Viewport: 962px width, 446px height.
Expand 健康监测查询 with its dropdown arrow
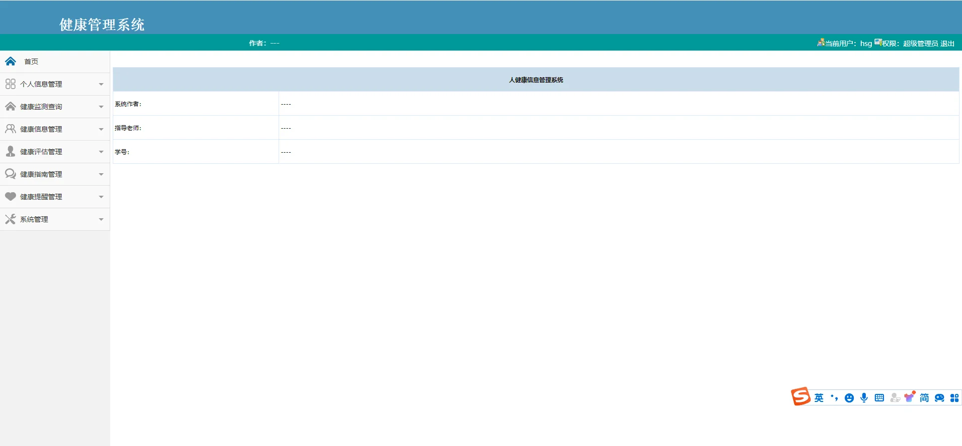click(x=101, y=107)
